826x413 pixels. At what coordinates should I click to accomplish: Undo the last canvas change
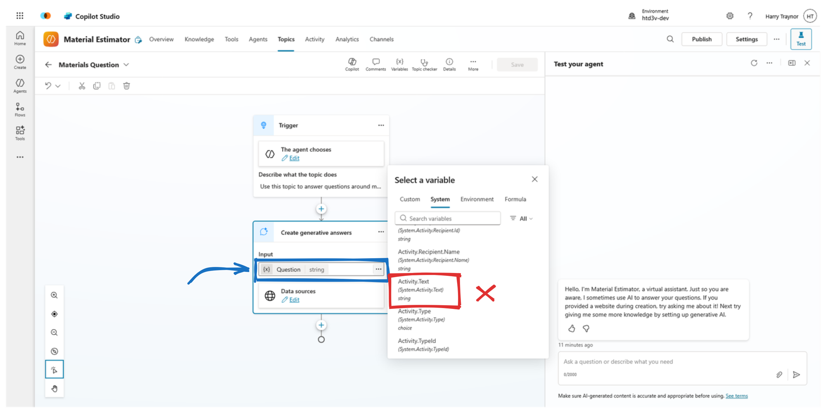pyautogui.click(x=48, y=86)
